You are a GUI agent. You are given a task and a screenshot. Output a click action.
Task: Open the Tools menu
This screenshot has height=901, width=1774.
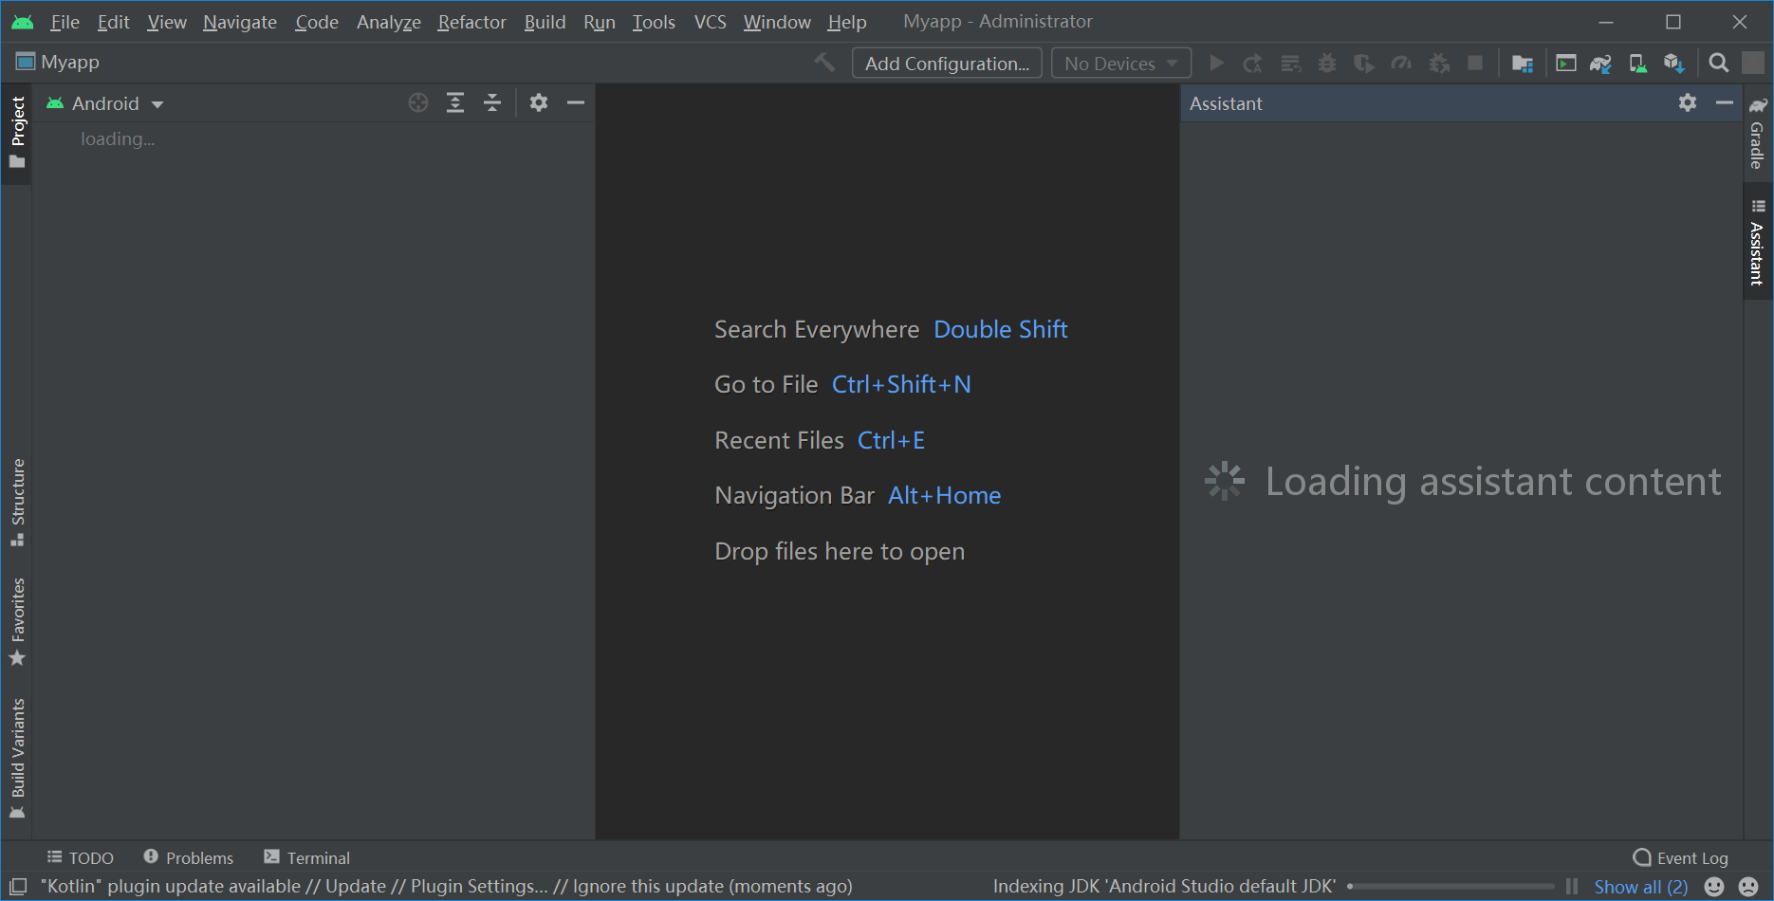click(655, 22)
